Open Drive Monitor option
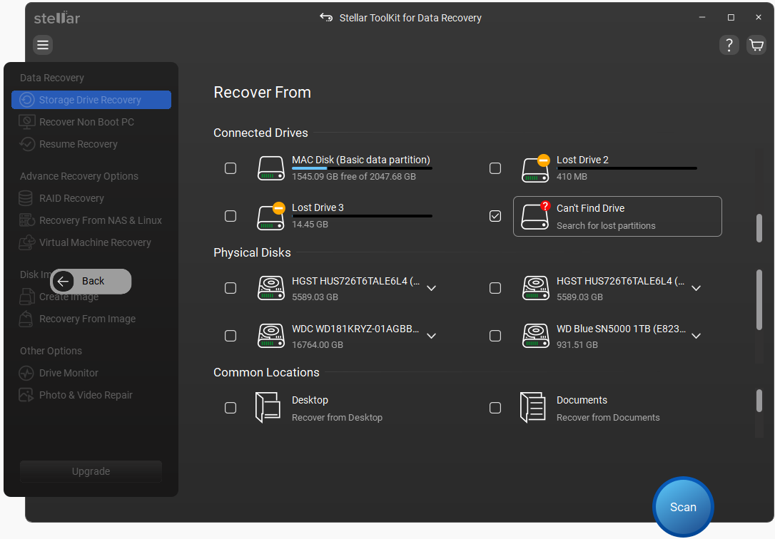 69,373
